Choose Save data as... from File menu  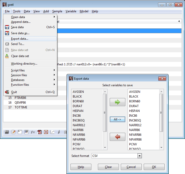(x=20, y=33)
